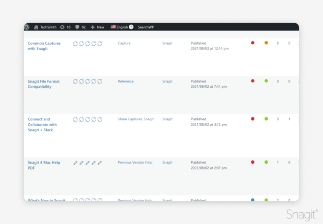
Task: Click second sync icon in File Format Compatibility row
Action: click(82, 81)
